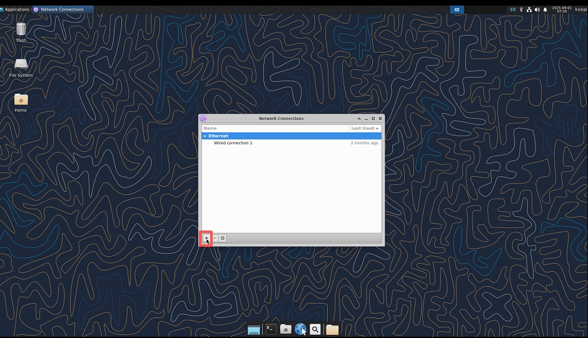Click the date and time clock
Viewport: 588px width, 338px height.
[x=560, y=9]
